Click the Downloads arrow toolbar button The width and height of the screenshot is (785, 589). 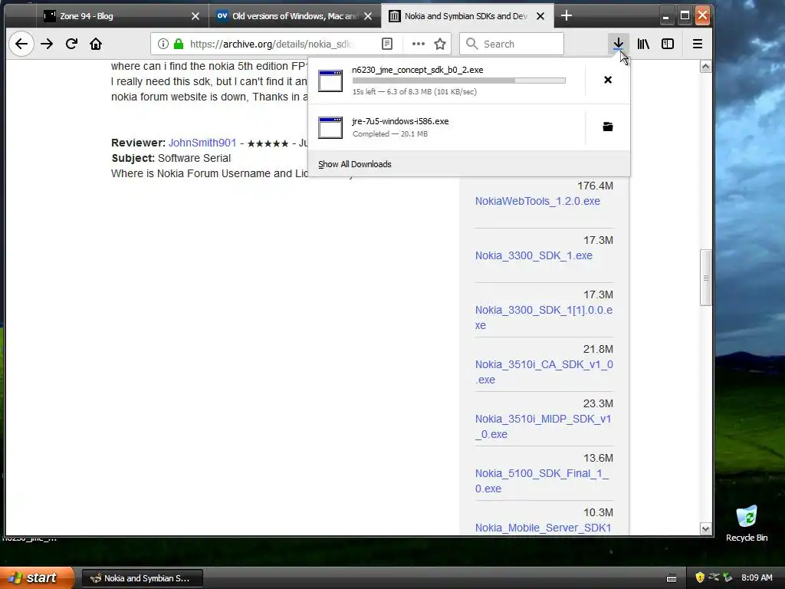click(x=619, y=44)
